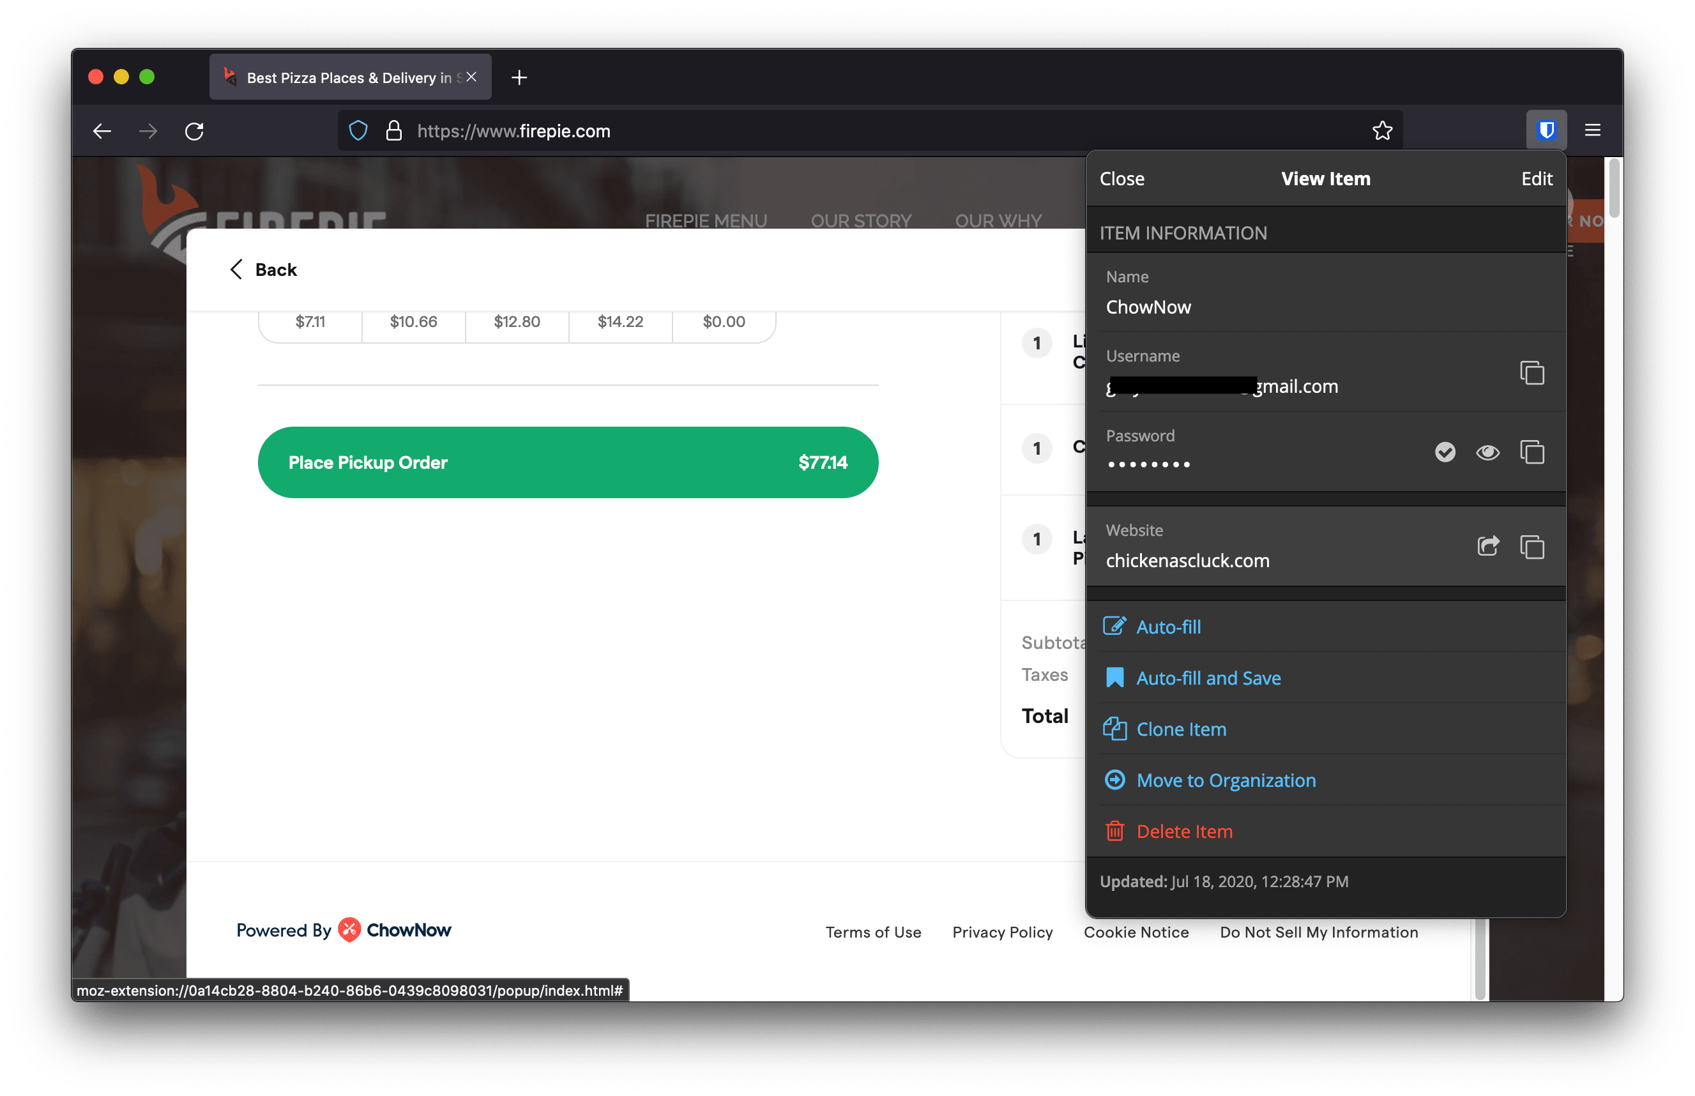
Task: Check if password has been exposed
Action: coord(1445,452)
